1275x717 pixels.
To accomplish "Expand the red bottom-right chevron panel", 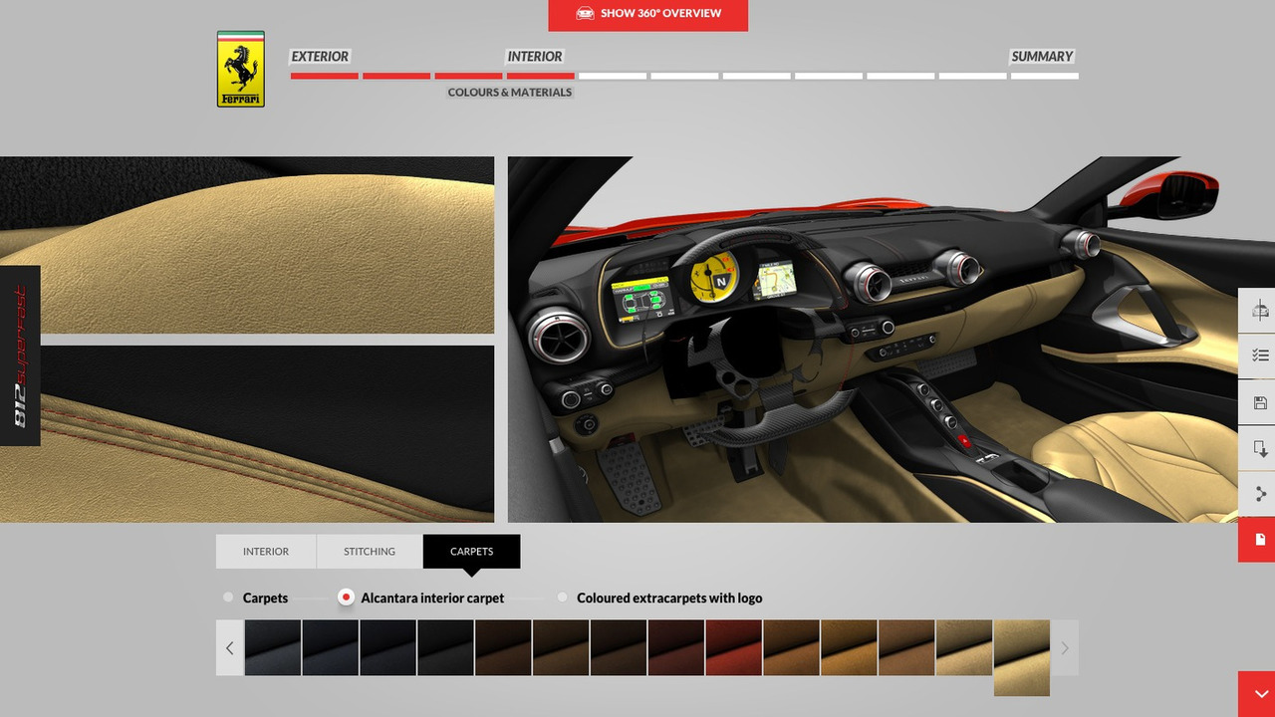I will [1257, 694].
